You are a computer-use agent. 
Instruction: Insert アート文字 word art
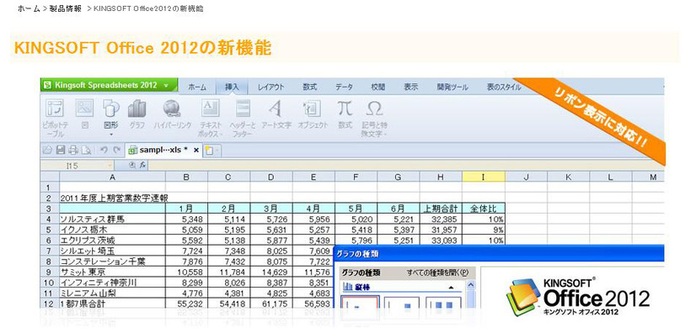276,114
